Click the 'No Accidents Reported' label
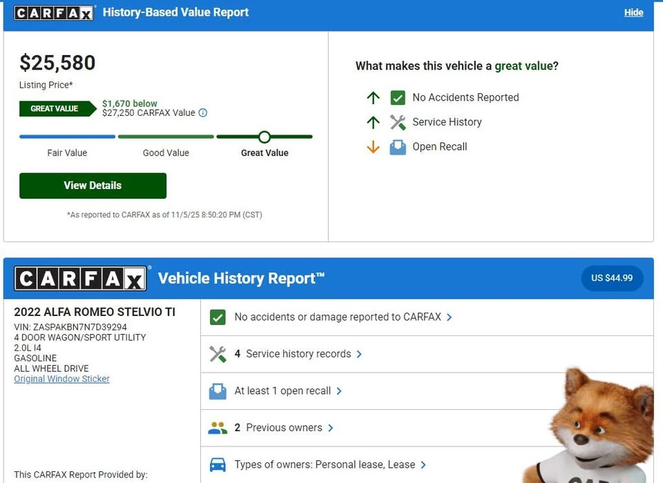 tap(465, 97)
